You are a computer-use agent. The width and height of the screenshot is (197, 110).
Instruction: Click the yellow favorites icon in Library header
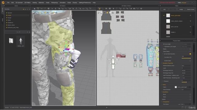click(23, 9)
